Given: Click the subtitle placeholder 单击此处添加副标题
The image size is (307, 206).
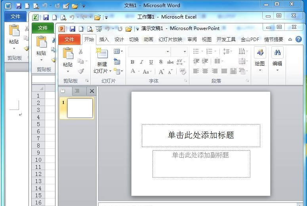Looking at the screenshot, I should [201, 164].
